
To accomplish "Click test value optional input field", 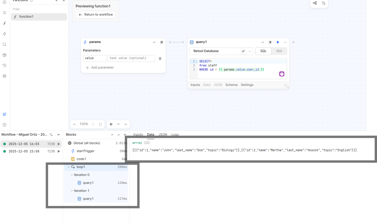I will [131, 58].
